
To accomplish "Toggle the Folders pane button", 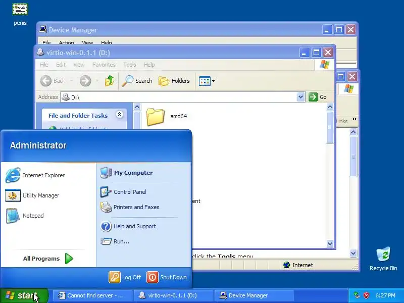I will 174,81.
